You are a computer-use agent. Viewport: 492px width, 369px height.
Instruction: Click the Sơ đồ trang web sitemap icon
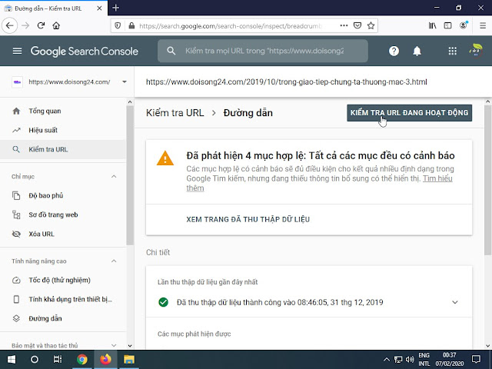tap(16, 215)
